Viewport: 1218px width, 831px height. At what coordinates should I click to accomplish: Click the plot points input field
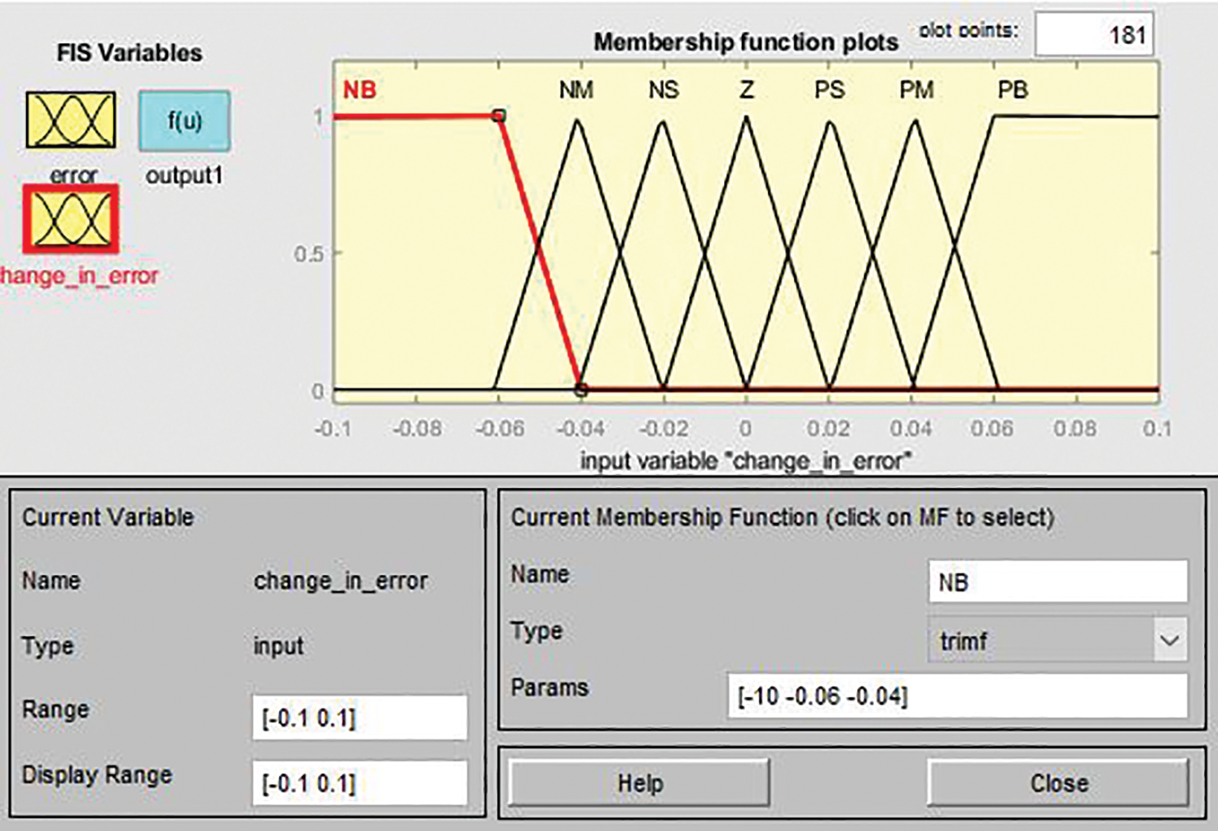(x=1094, y=34)
